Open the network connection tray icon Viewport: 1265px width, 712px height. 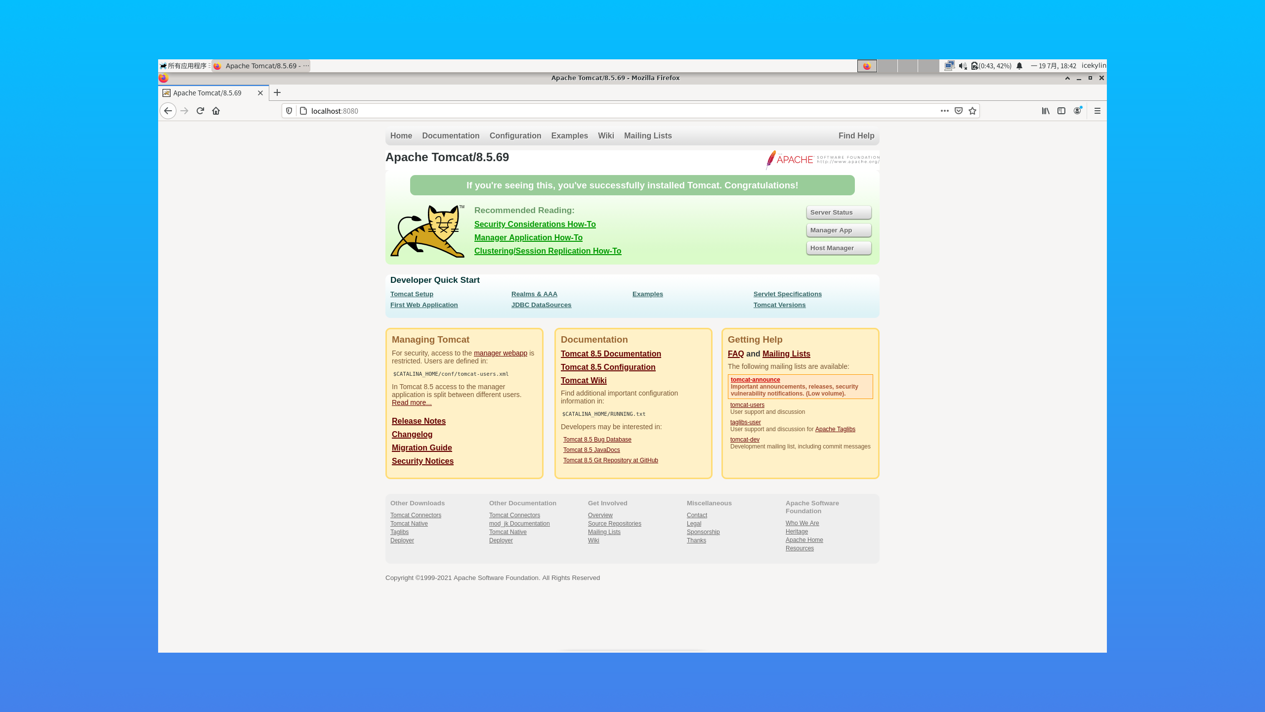949,66
